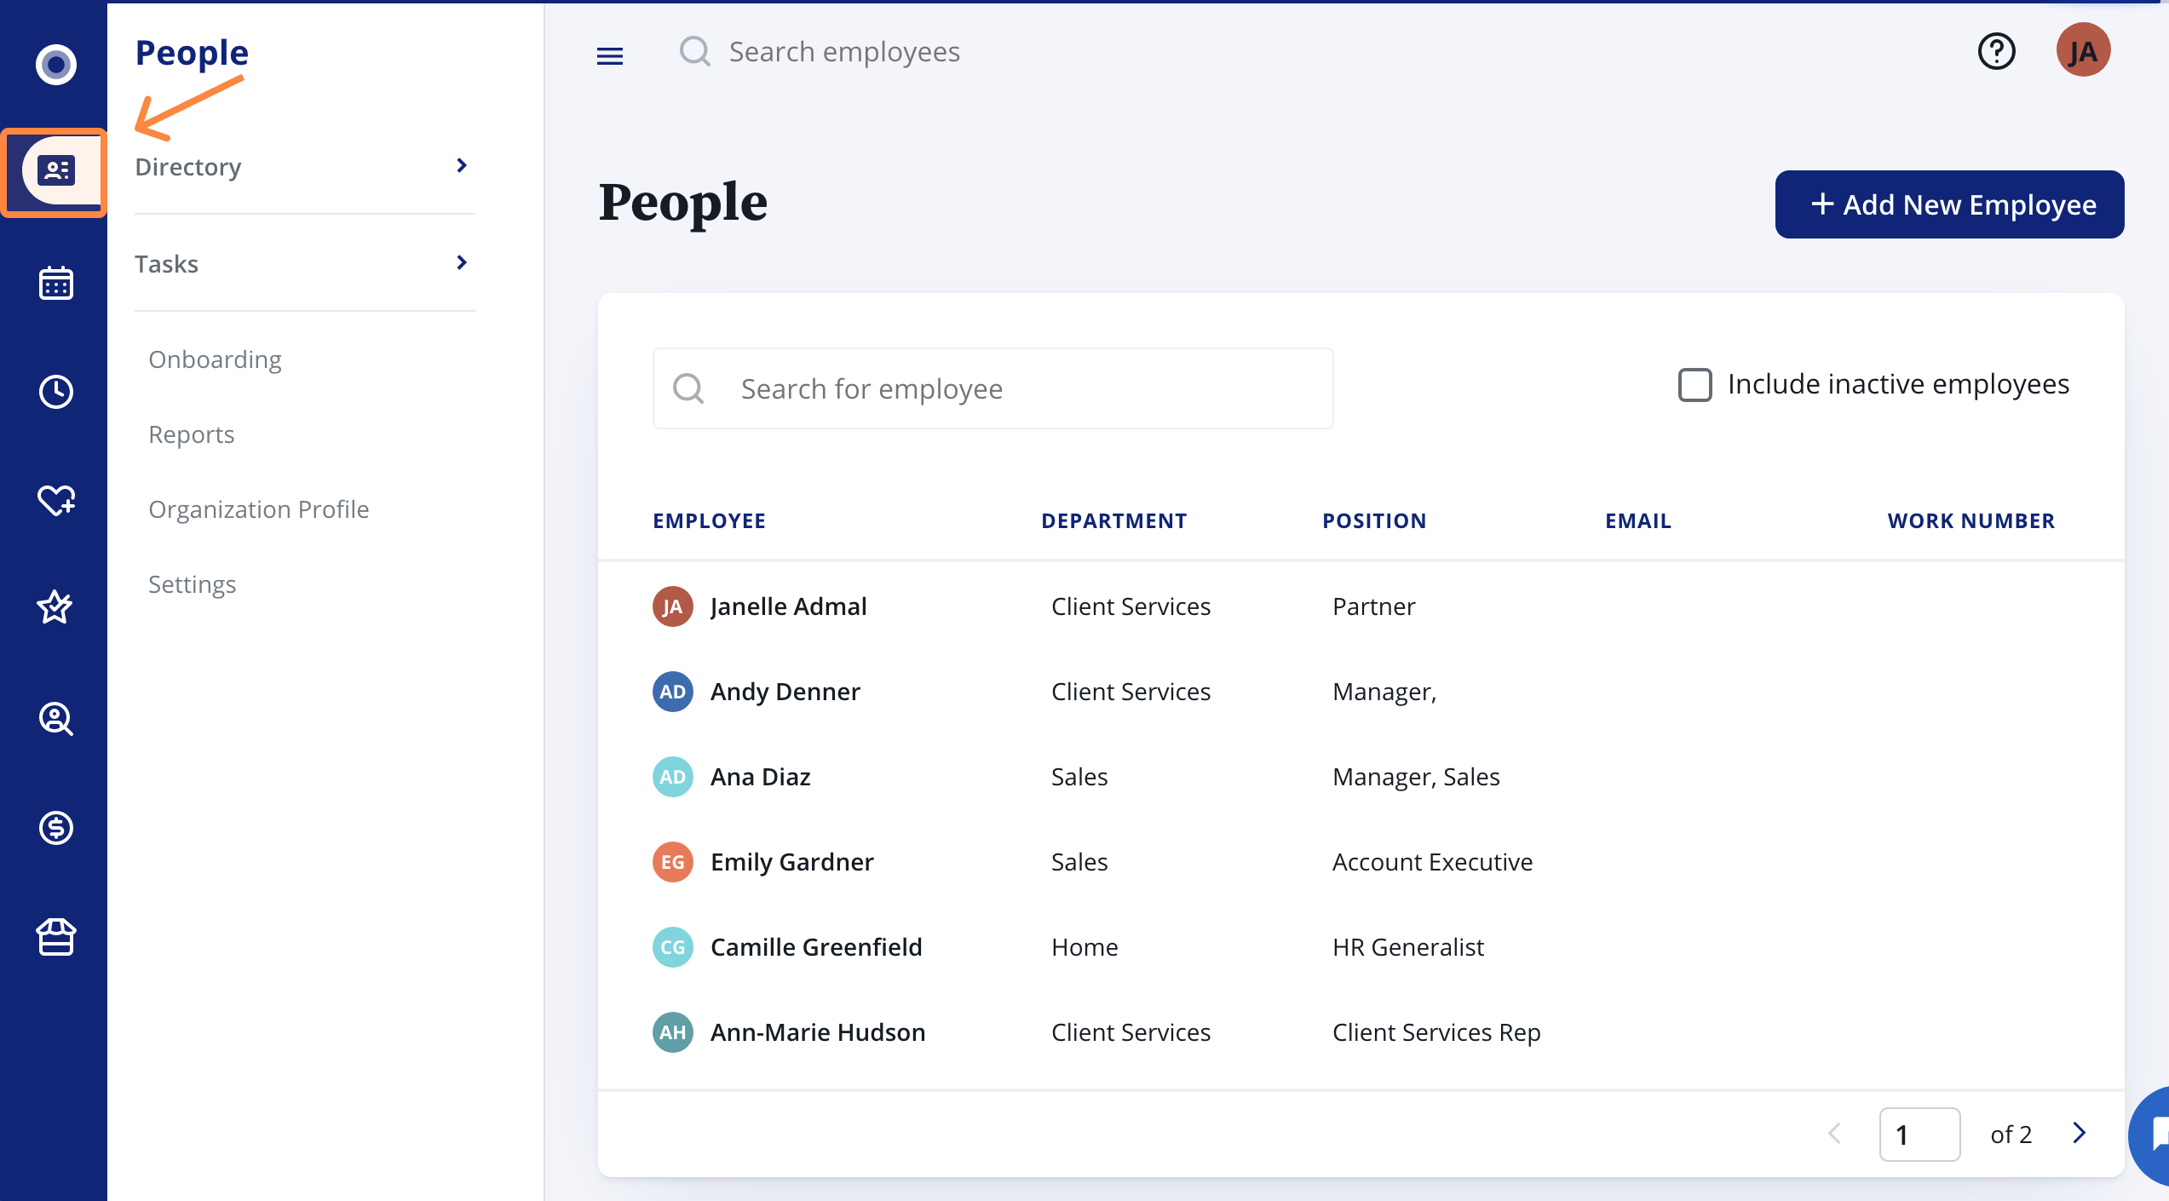This screenshot has width=2169, height=1201.
Task: Enable Include inactive employees
Action: [x=1694, y=385]
